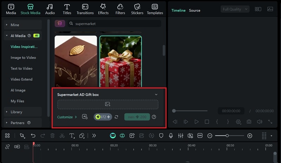Click the Partners help icon
Screen dimensions: 281x163
click(29, 123)
